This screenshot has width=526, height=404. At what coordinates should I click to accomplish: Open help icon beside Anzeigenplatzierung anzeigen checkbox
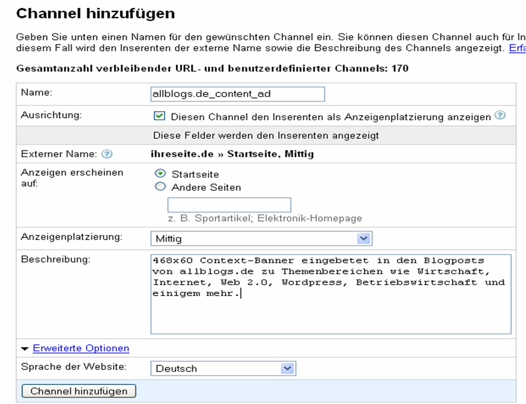500,116
